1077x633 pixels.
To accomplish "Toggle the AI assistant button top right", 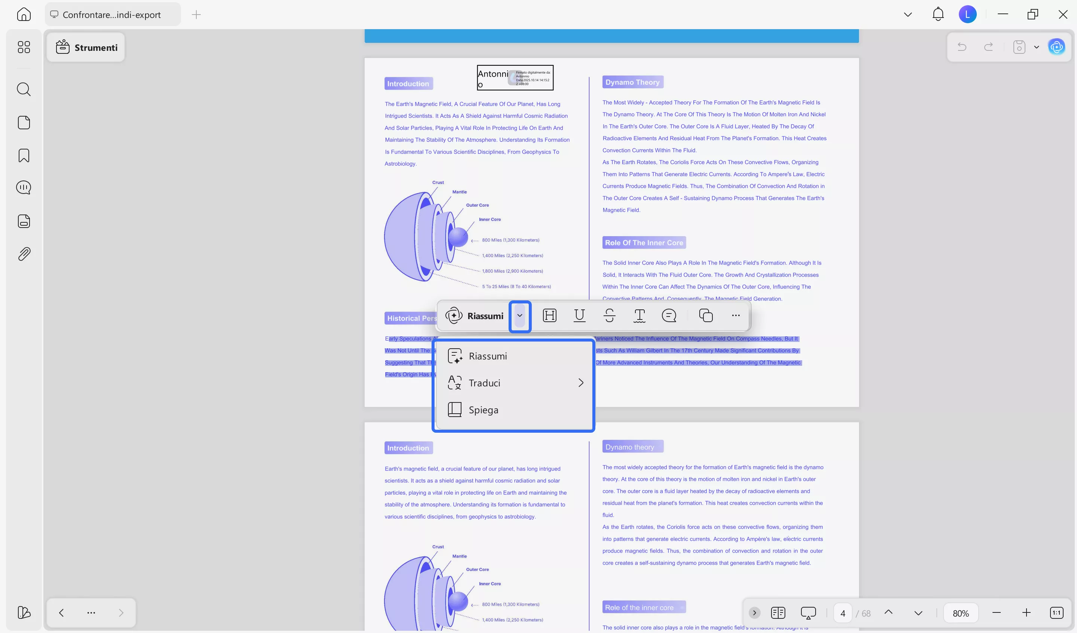I will [x=1056, y=47].
